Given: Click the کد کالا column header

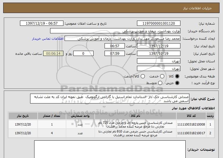Looking at the screenshot, I should [191, 116].
